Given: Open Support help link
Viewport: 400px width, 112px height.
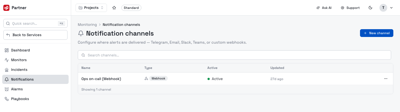Looking at the screenshot, I should (350, 8).
